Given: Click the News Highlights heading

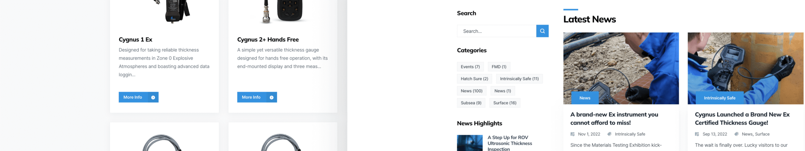Looking at the screenshot, I should (x=479, y=123).
